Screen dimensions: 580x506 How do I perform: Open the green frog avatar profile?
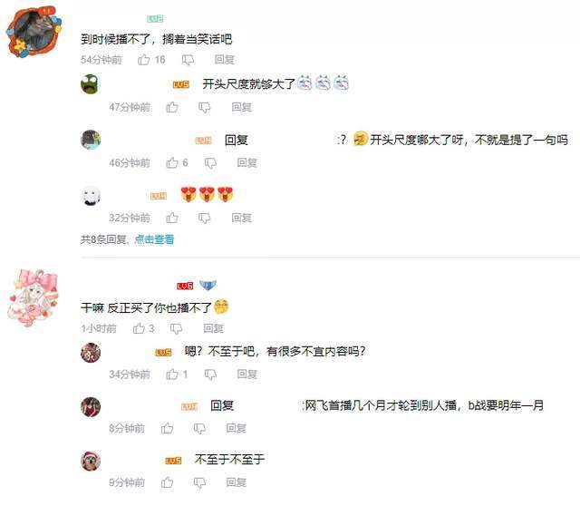click(91, 84)
